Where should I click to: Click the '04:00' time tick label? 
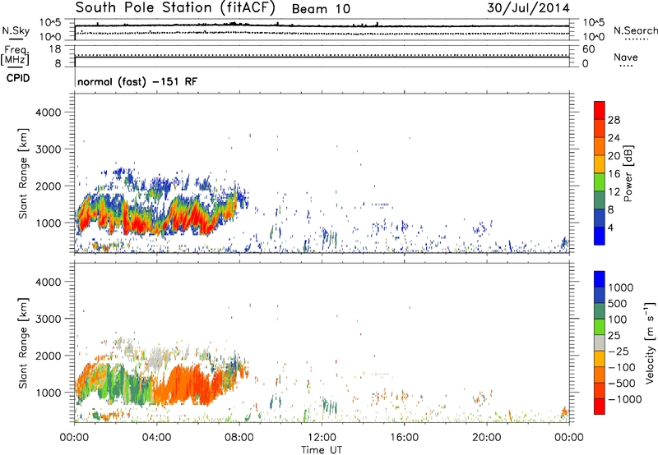pyautogui.click(x=156, y=438)
